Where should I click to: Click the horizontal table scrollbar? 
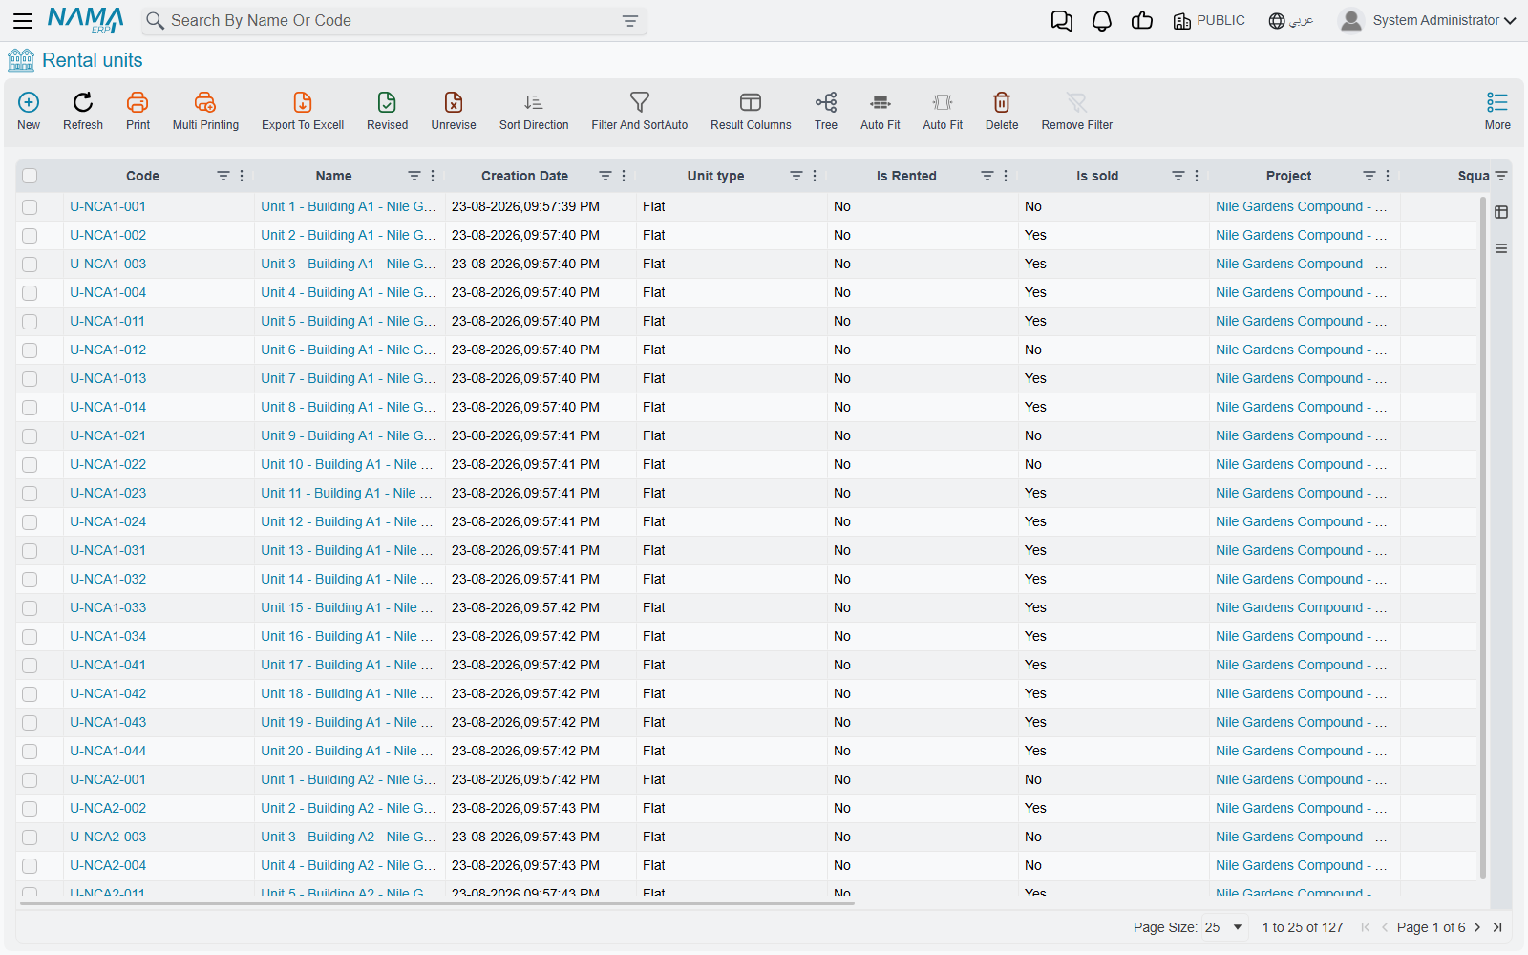pyautogui.click(x=437, y=902)
